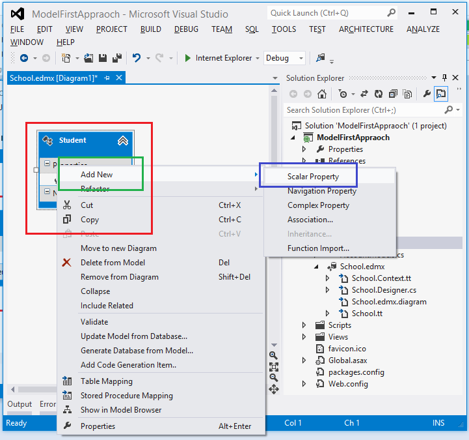Image resolution: width=469 pixels, height=440 pixels.
Task: Open the Internet Explorer browser dropdown
Action: pos(257,58)
